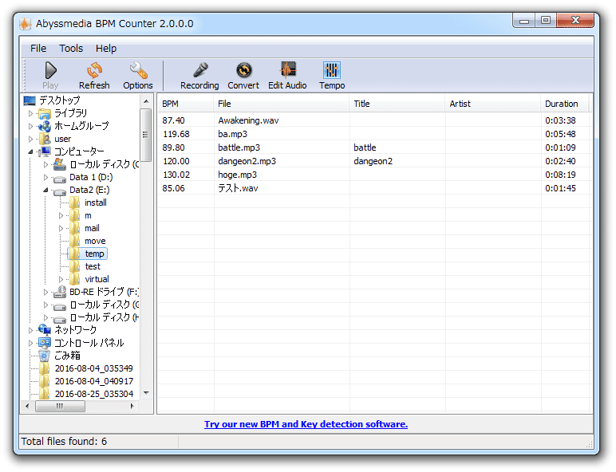Select the ごみ箱 recycle bin icon
616x472 pixels.
(45, 356)
